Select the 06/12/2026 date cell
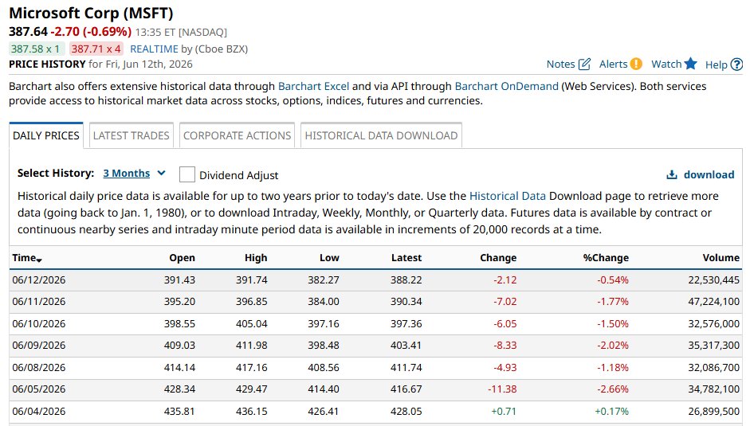This screenshot has height=426, width=750. click(x=39, y=280)
